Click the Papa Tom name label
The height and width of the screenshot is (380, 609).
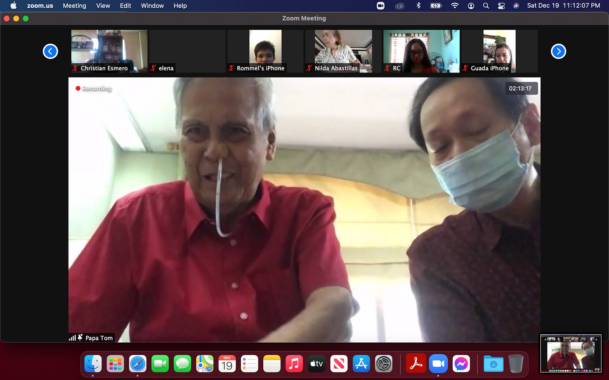pos(99,338)
